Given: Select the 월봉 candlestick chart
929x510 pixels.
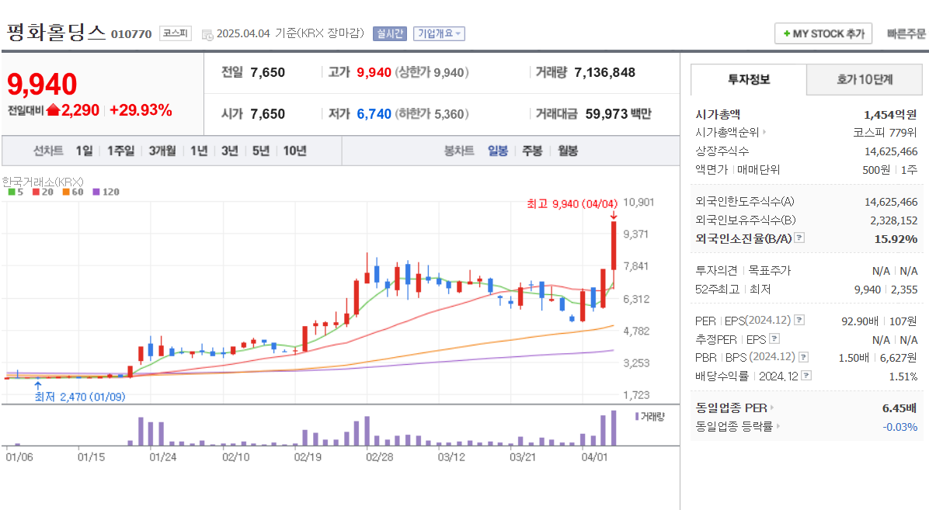Looking at the screenshot, I should pos(568,151).
